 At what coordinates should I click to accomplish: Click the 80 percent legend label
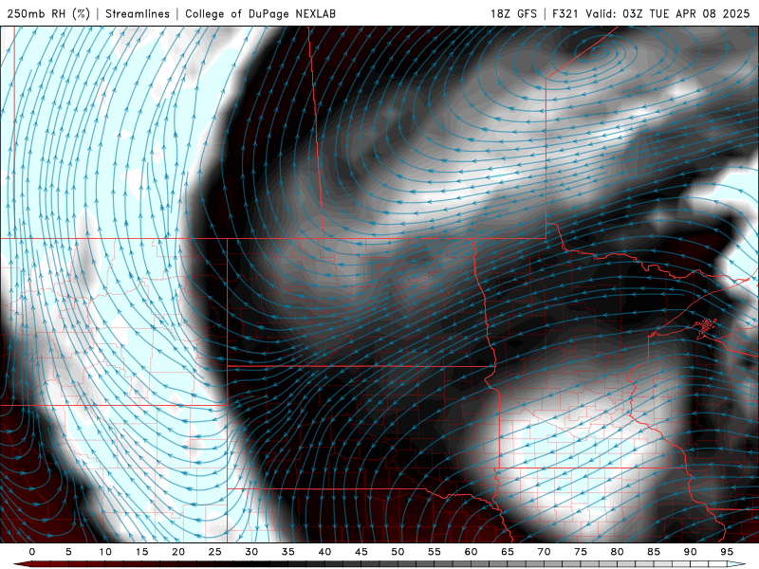click(618, 552)
